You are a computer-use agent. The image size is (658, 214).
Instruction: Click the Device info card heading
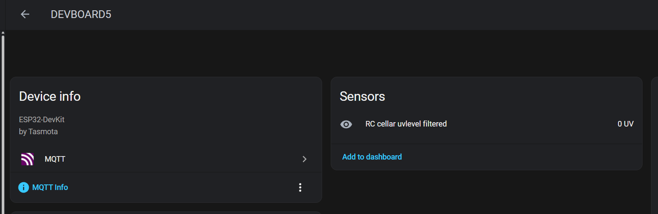(50, 96)
